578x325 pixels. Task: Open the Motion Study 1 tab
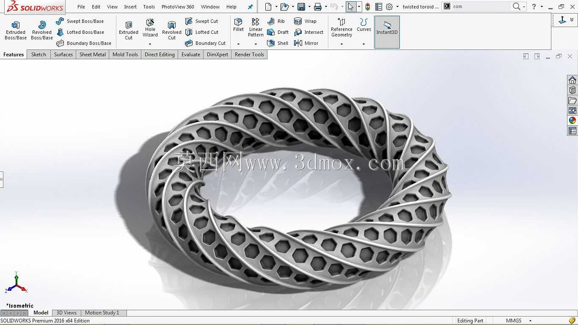pos(102,313)
